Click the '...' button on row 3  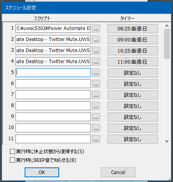[x=96, y=51]
